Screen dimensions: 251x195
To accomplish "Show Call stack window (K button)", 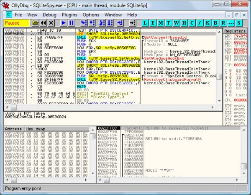I will click(207, 23).
